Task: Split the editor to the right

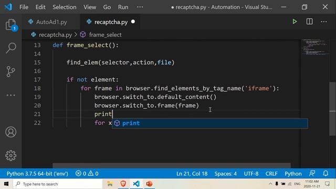Action: click(x=309, y=22)
